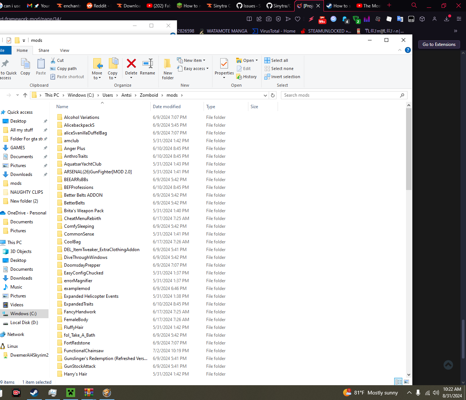Expand hidden system tray icons

(409, 393)
